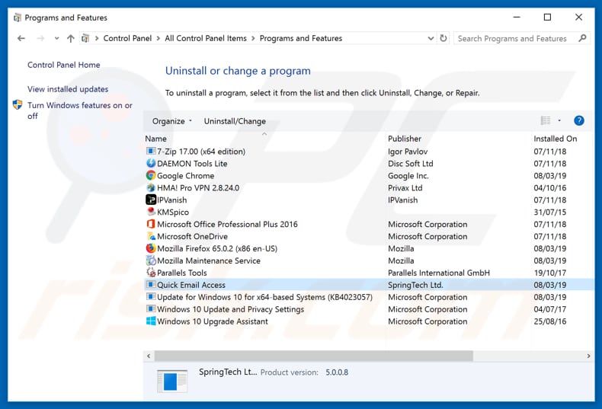Open Control Panel Home link

coord(64,65)
